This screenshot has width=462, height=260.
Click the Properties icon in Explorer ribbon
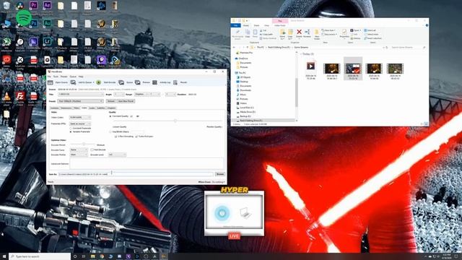pos(344,32)
